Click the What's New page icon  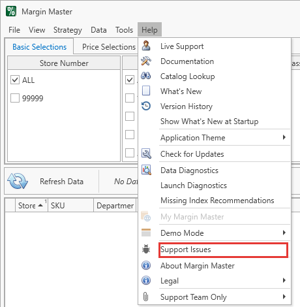tap(146, 91)
